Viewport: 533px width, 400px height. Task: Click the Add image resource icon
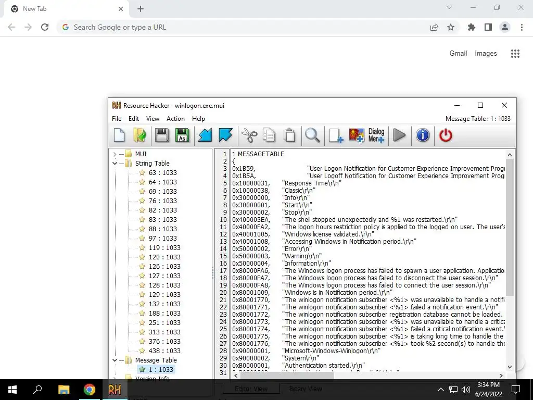point(356,135)
